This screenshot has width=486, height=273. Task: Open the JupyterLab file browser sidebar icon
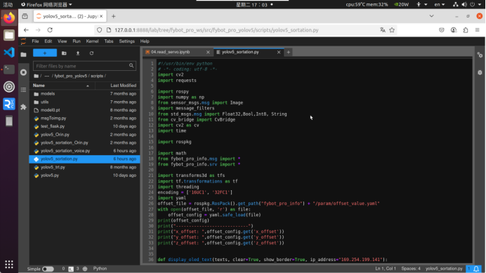click(x=24, y=55)
